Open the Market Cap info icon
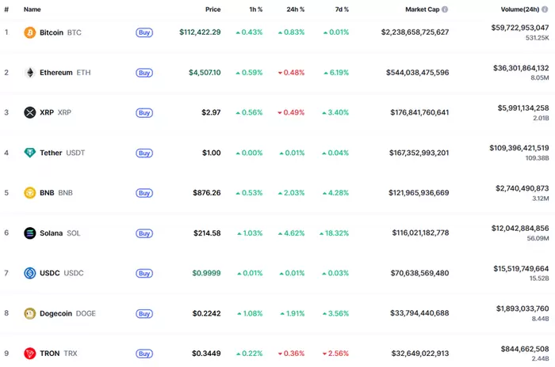 [443, 9]
